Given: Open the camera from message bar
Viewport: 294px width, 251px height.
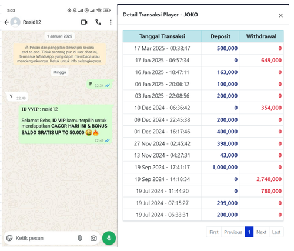Looking at the screenshot, I should click(x=93, y=238).
